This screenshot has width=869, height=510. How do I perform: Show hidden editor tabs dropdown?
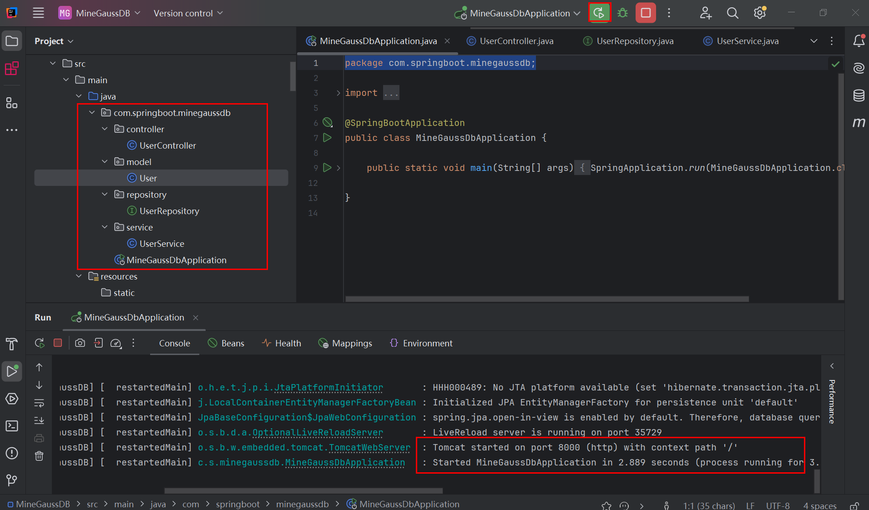click(814, 41)
